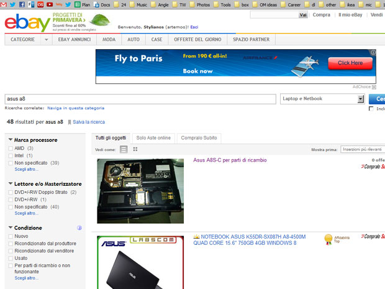Viewport: 385px width, 289px height.
Task: Check the Nuovo condition filter
Action: click(11, 236)
